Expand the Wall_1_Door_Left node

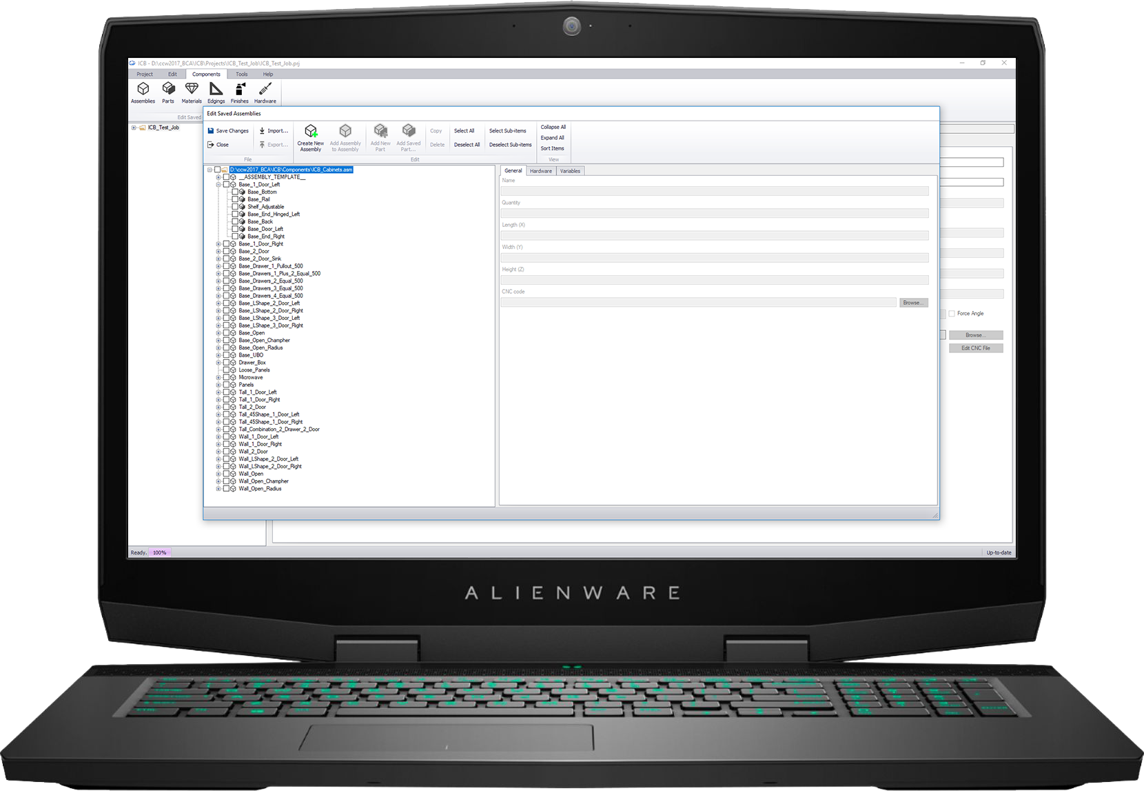point(218,437)
